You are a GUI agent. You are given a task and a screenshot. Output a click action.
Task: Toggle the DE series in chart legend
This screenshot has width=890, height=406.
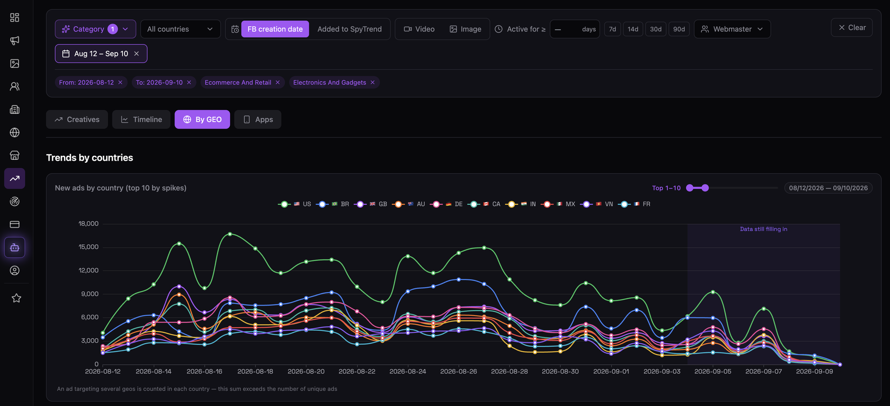[446, 204]
